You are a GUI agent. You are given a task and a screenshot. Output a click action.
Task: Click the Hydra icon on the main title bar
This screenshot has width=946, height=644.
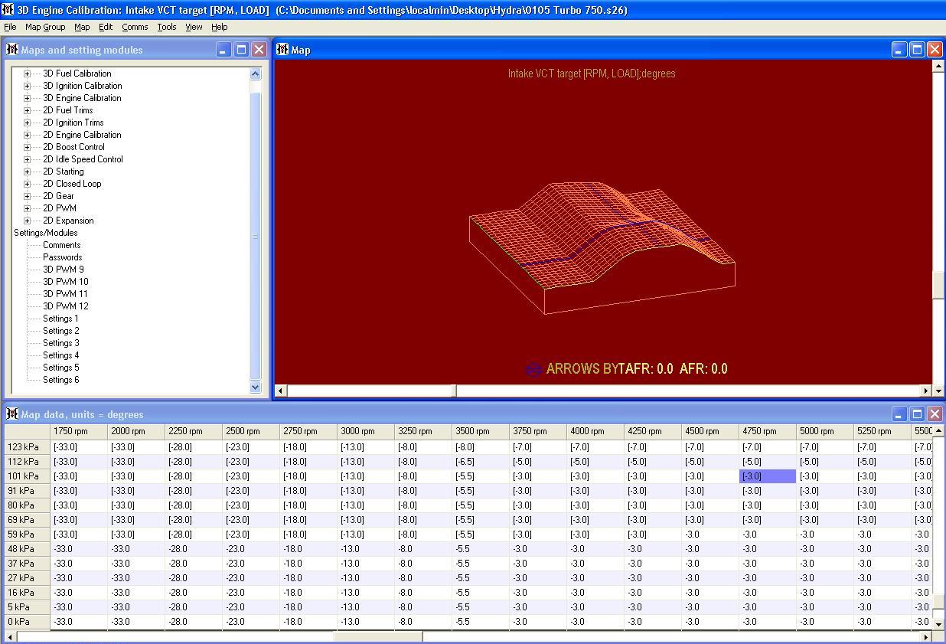[x=8, y=10]
